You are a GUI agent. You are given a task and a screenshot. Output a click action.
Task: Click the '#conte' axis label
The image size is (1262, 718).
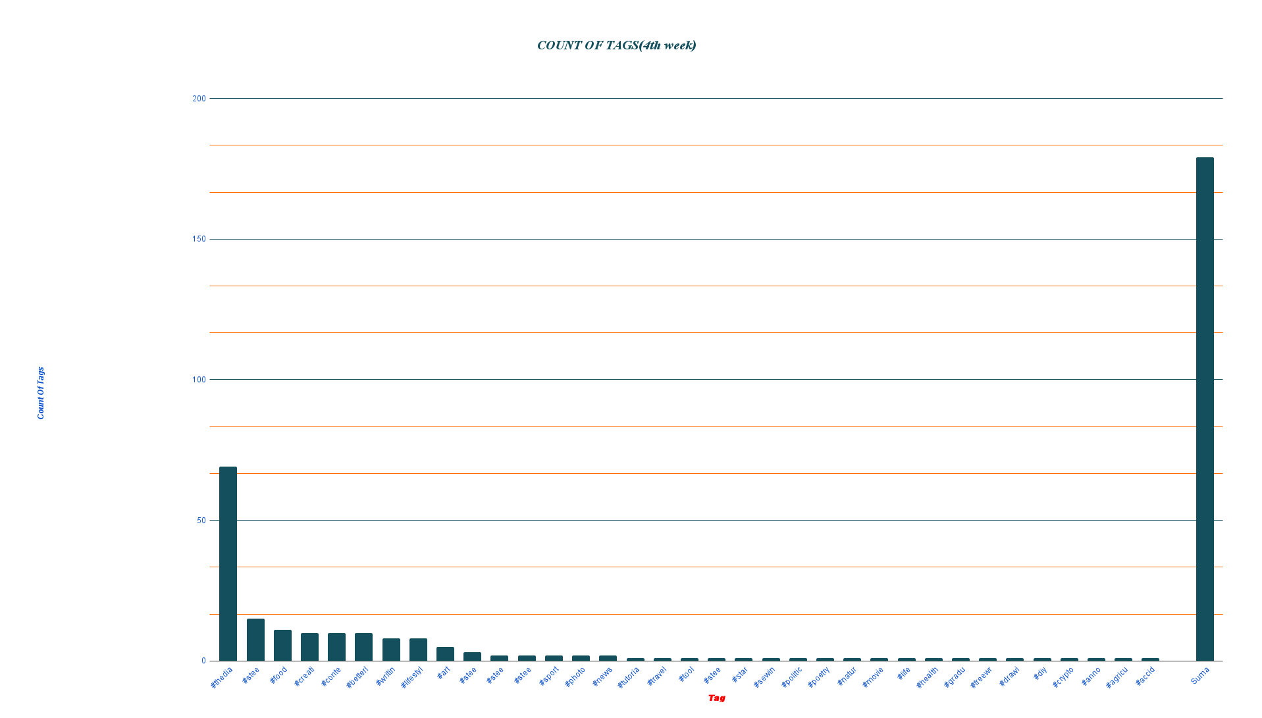coord(331,677)
